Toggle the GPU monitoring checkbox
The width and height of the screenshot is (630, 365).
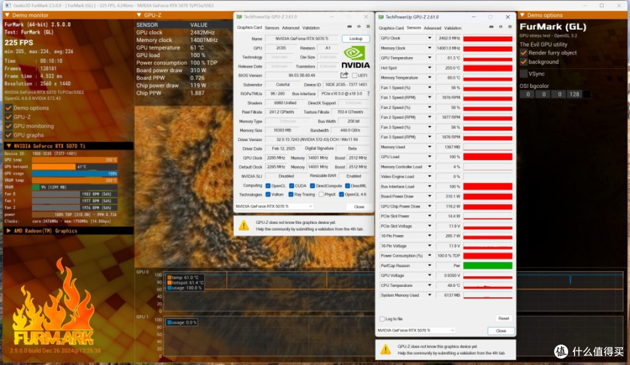pos(8,126)
